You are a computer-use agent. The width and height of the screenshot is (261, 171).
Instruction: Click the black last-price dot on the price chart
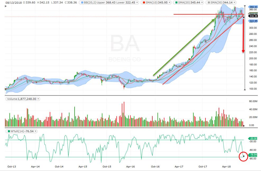pyautogui.click(x=244, y=17)
